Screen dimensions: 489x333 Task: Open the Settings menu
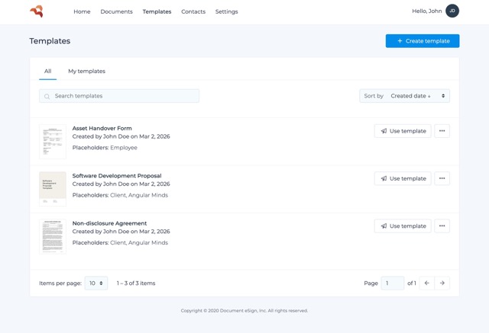tap(226, 11)
